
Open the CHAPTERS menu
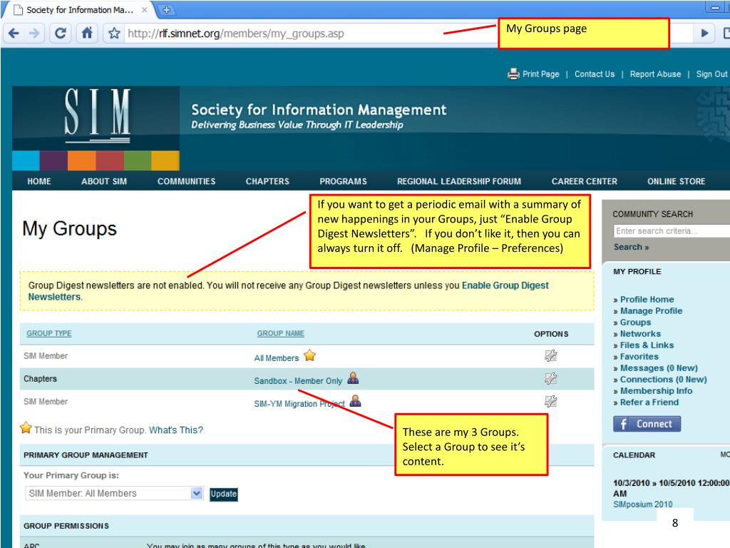[267, 181]
